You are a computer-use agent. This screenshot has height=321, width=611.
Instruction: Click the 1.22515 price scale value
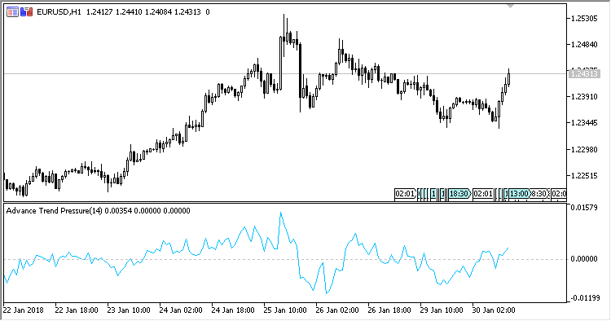[584, 176]
